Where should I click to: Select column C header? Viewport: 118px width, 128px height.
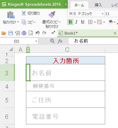67,50
